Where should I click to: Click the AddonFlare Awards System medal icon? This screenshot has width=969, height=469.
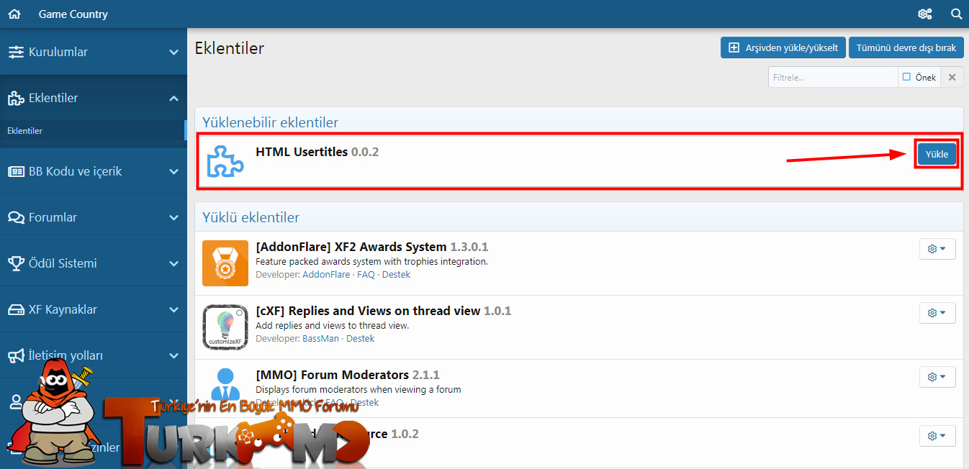coord(225,263)
